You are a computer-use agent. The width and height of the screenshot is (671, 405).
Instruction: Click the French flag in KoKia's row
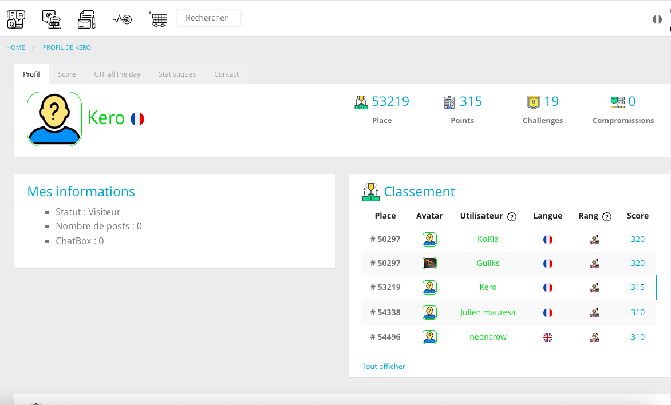(548, 240)
